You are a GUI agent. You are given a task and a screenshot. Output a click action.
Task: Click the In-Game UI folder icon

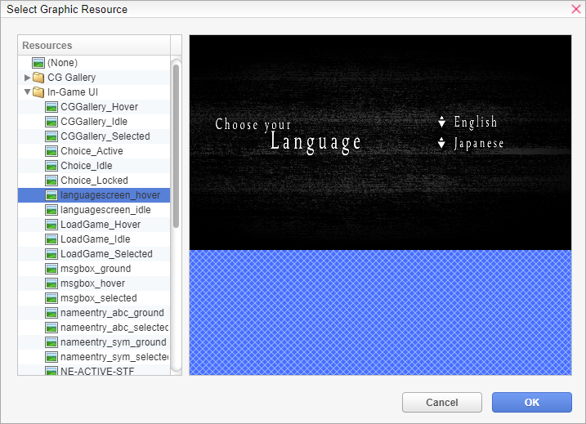click(38, 91)
